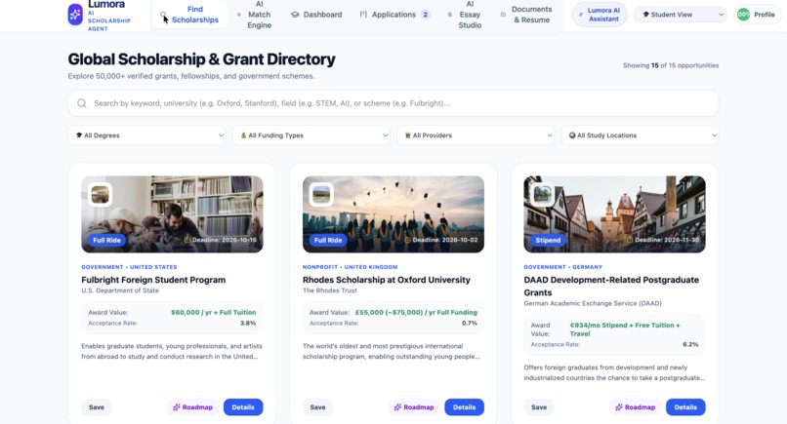
Task: Click the Full Ride badge on Fulbright card
Action: (x=106, y=240)
